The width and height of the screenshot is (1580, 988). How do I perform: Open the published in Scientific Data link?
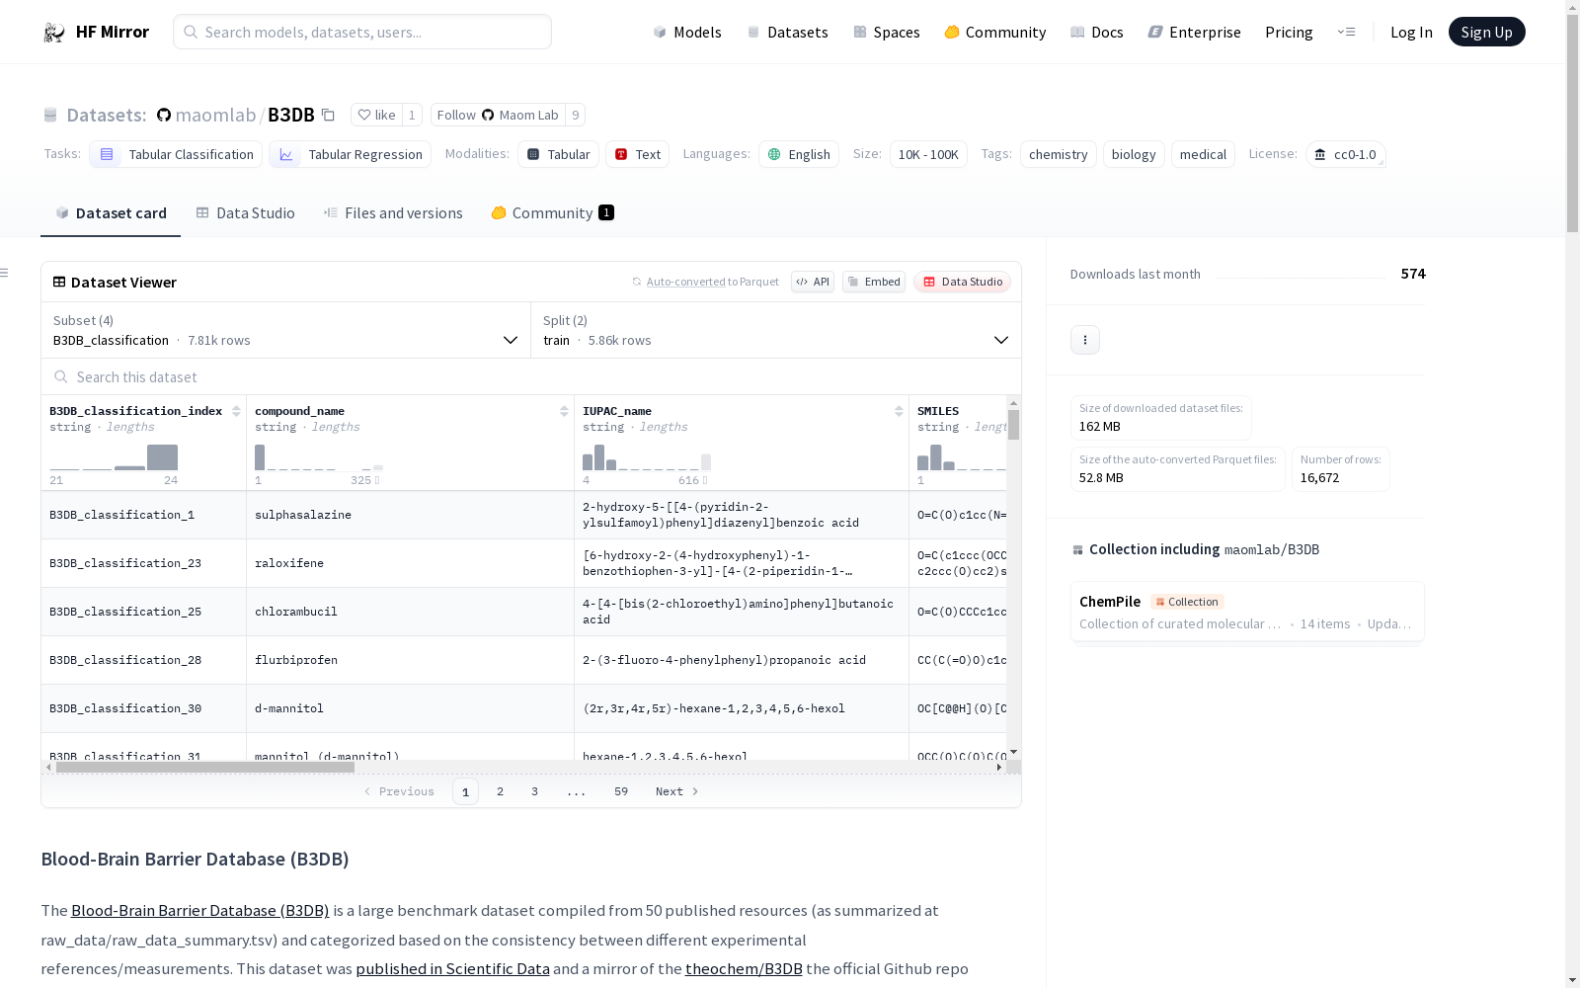(452, 969)
